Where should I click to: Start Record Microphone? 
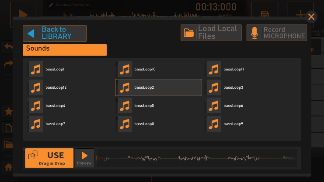point(276,33)
